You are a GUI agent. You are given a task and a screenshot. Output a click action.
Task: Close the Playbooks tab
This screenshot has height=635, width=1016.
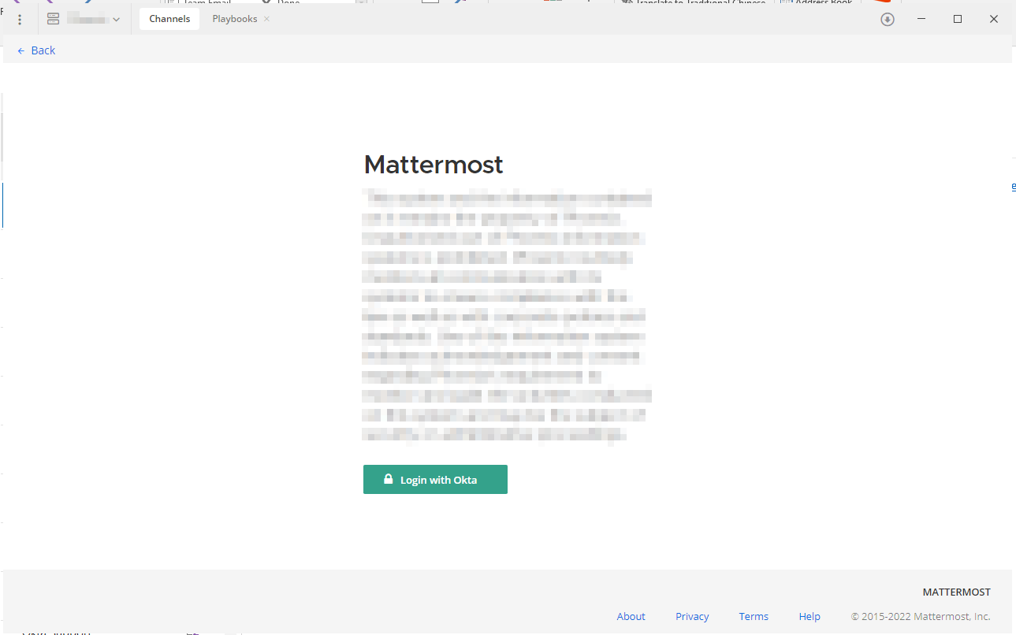point(265,18)
